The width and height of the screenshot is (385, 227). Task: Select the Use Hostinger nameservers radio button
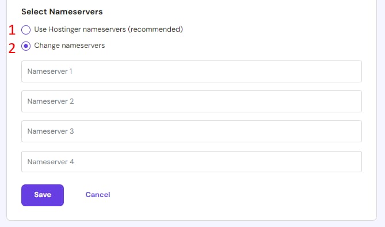26,30
